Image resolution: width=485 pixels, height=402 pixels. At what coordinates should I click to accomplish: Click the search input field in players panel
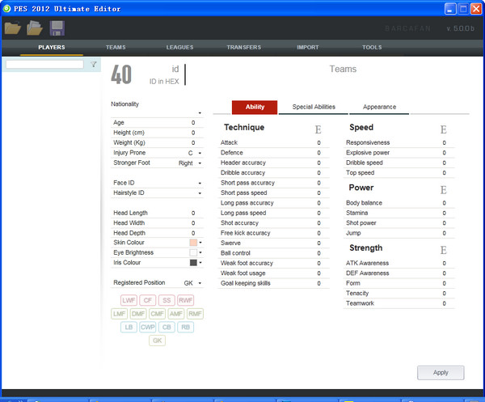pos(44,65)
